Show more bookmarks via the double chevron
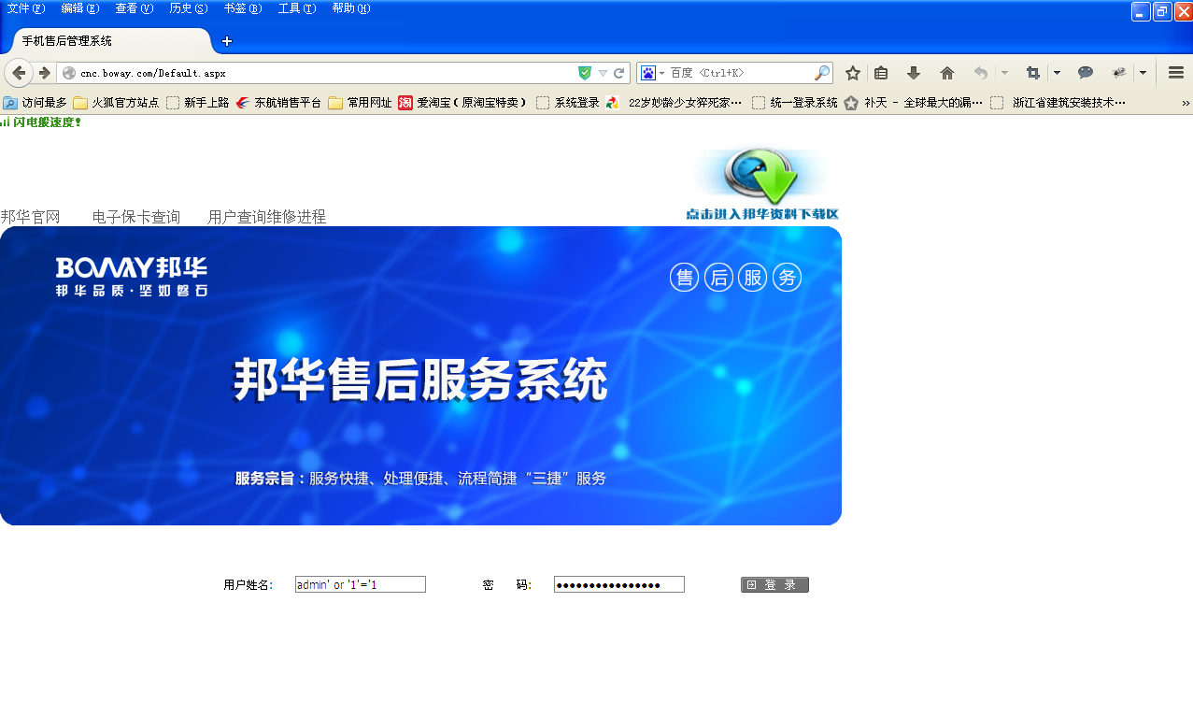 pos(1186,103)
